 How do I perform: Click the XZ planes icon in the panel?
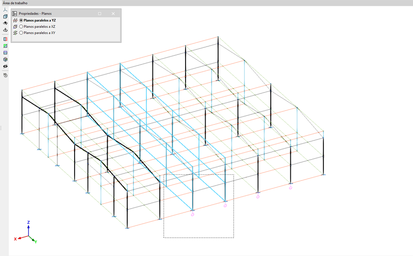point(15,27)
